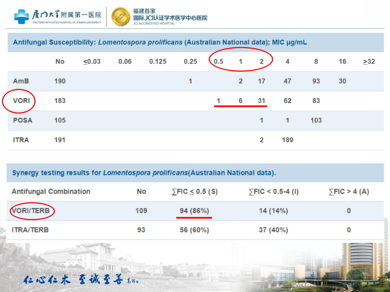
Task: Click AmB isolate count 190
Action: click(x=60, y=81)
